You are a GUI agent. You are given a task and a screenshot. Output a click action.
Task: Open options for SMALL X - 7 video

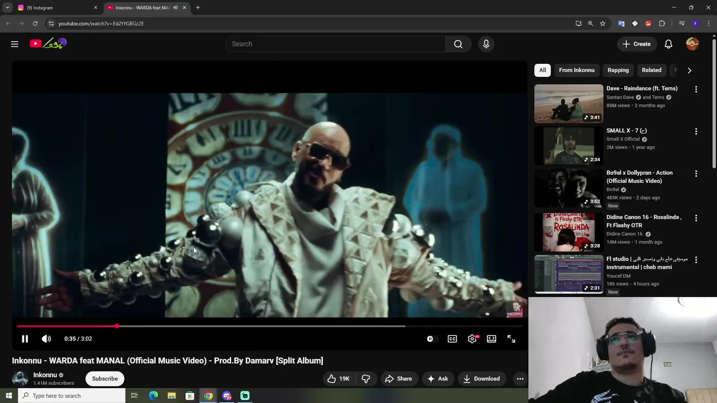tap(696, 132)
